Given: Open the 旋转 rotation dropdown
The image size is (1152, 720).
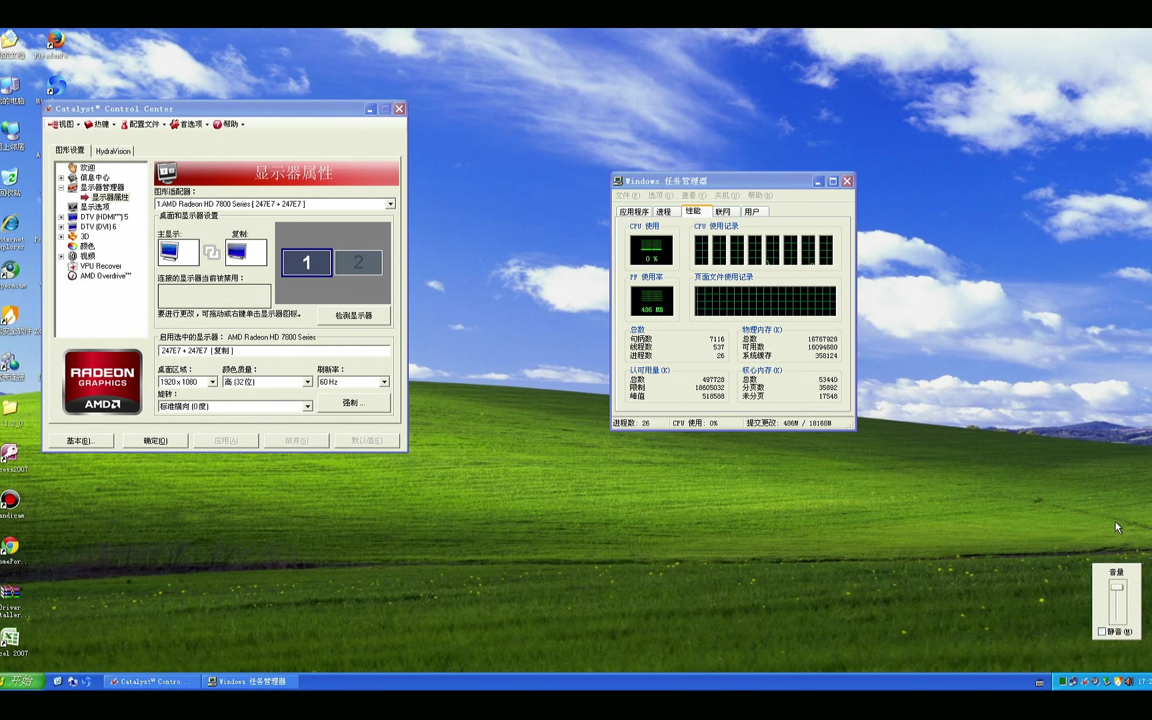Looking at the screenshot, I should point(307,407).
